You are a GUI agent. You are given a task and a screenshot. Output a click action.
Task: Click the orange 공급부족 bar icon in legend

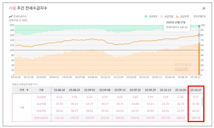pos(177,16)
